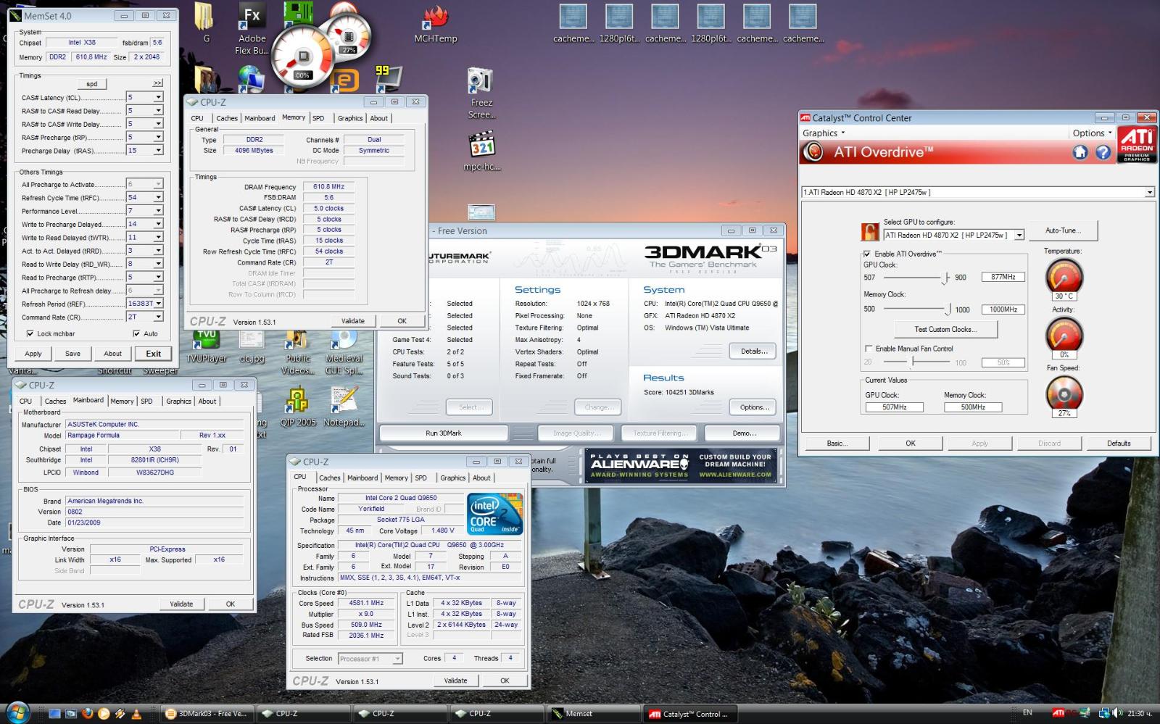Open Catalyst Graphics menu
The image size is (1160, 724).
tap(824, 133)
